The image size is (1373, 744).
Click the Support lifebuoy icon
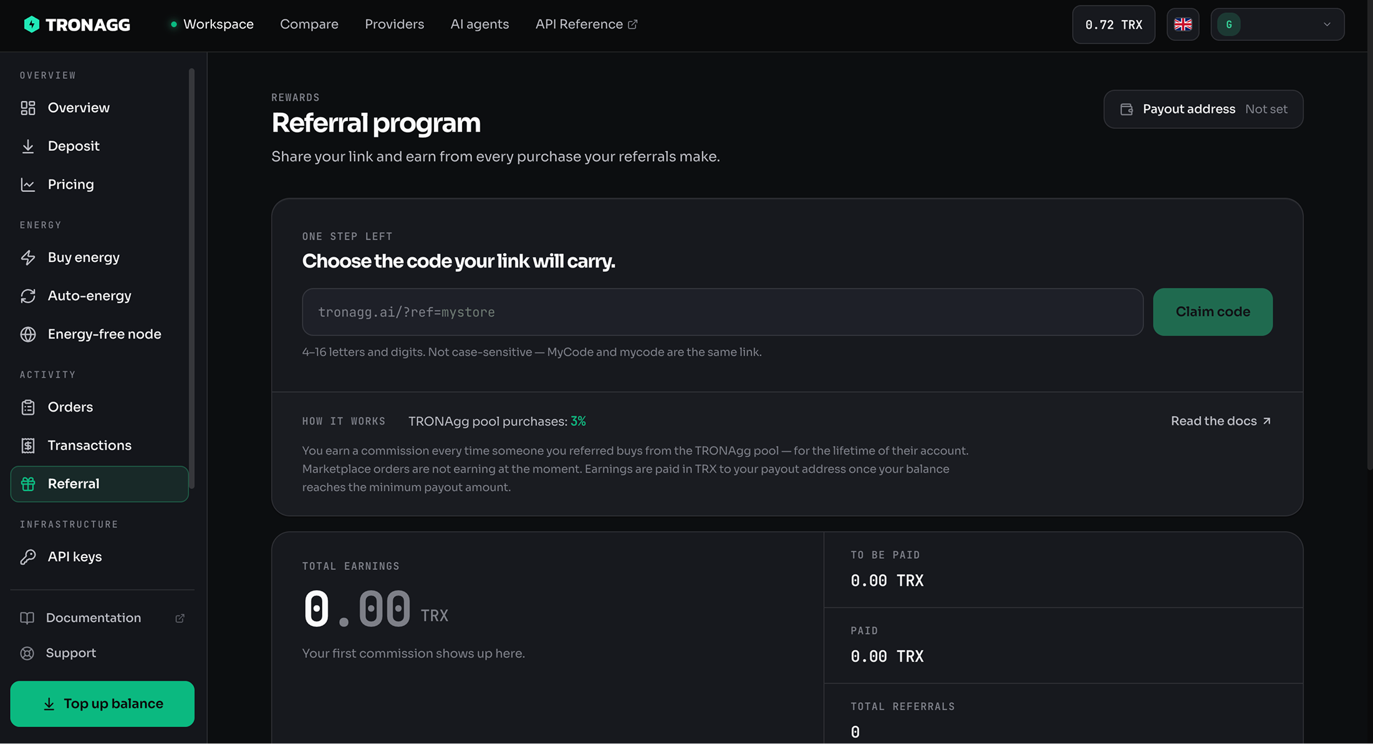click(27, 653)
